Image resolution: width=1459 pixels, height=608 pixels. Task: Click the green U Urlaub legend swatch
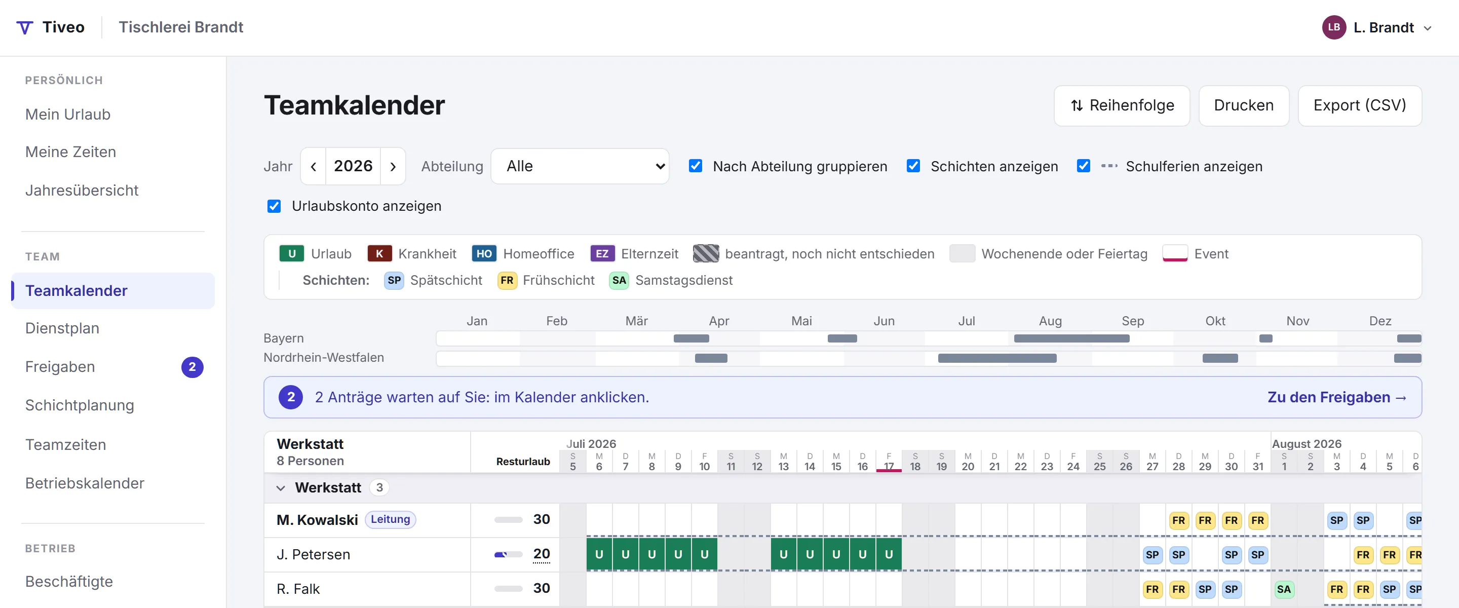point(292,253)
